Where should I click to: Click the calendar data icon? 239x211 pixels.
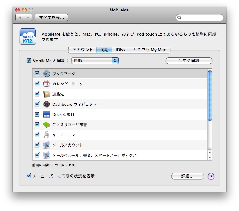click(x=47, y=84)
